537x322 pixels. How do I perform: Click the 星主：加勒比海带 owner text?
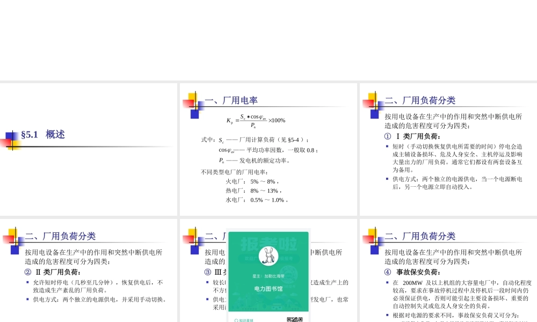269,276
